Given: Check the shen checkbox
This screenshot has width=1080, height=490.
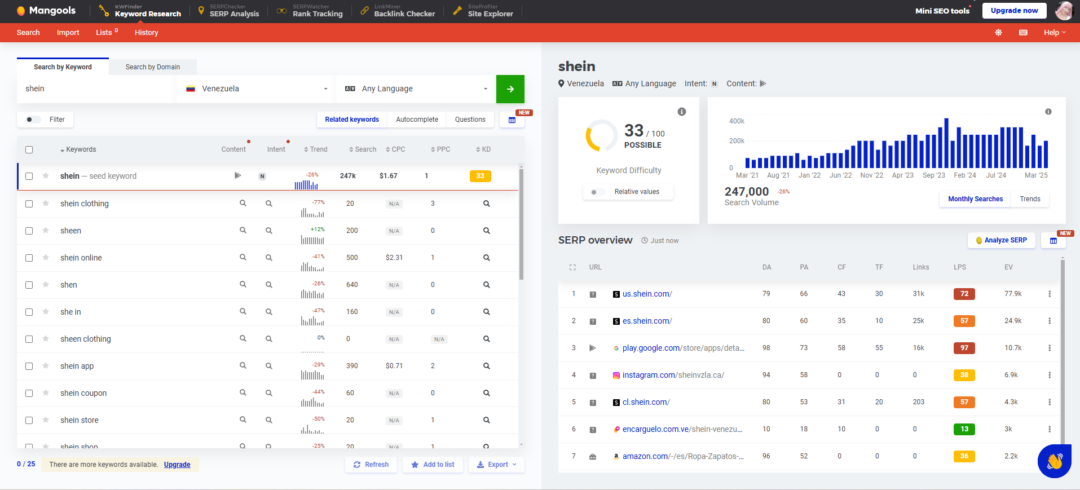Looking at the screenshot, I should [x=29, y=285].
